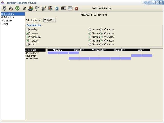Select Monday's Afternoon radio button
164x123 pixels.
tap(101, 30)
